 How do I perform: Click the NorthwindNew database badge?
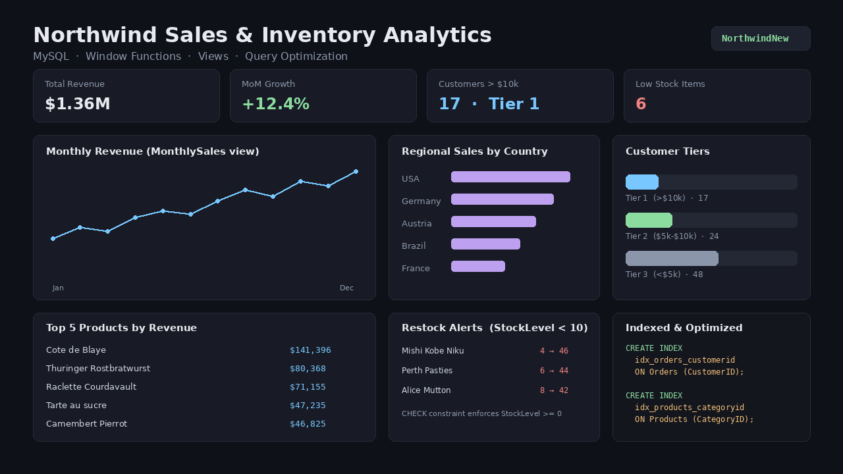[x=761, y=39]
